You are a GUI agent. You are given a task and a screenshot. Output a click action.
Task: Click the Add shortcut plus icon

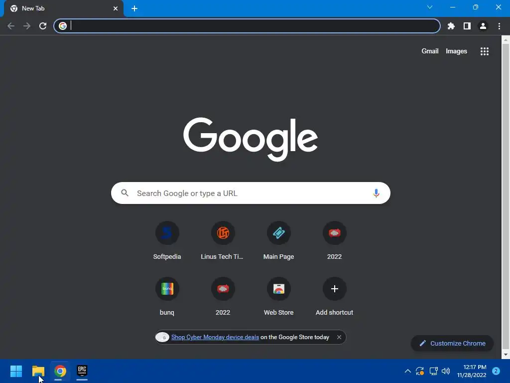(x=334, y=289)
